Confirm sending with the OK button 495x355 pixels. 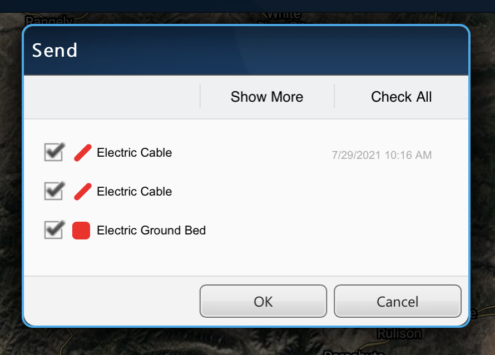(x=263, y=302)
